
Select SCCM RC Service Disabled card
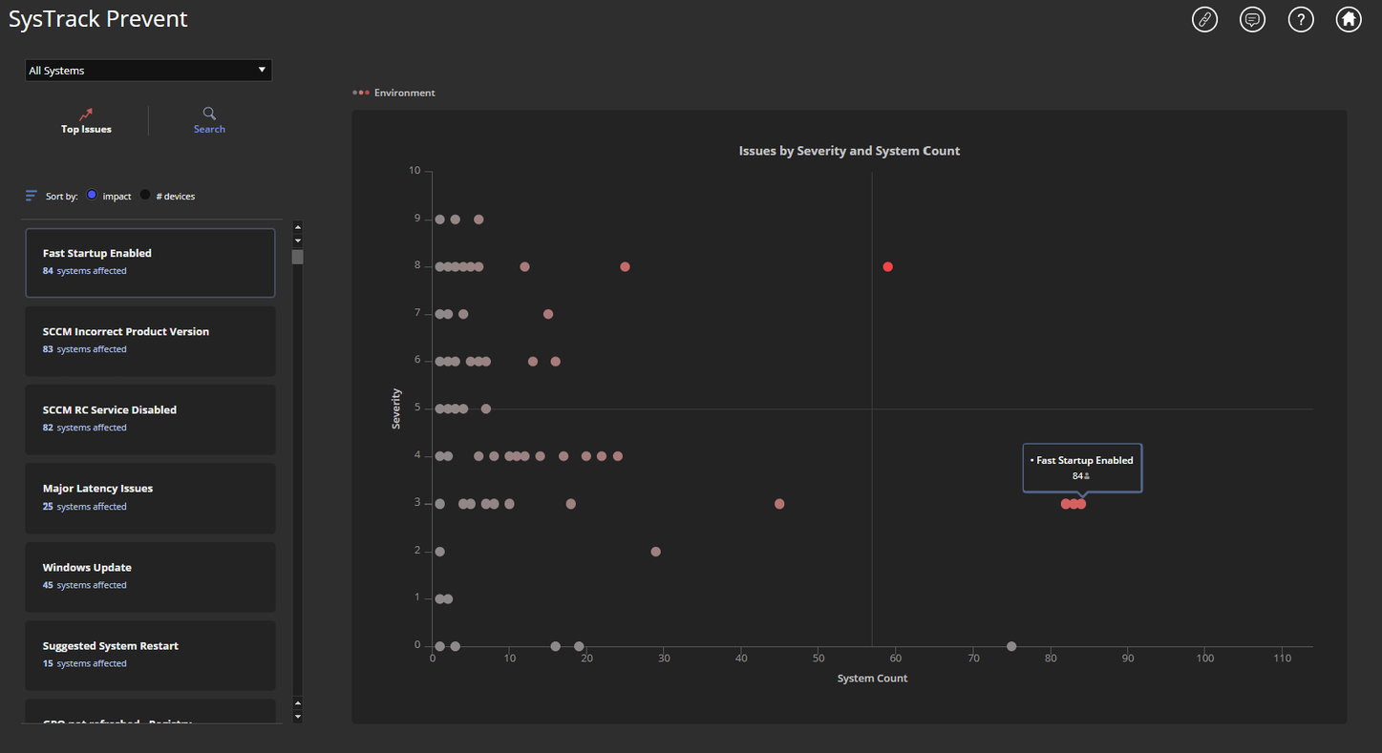coord(150,419)
